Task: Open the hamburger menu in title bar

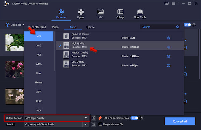Action: click(x=173, y=3)
